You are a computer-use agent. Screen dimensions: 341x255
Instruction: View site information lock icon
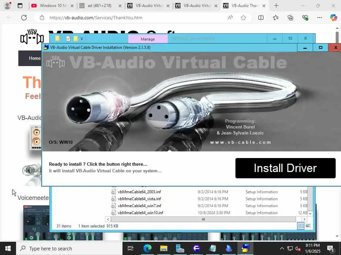(x=42, y=18)
